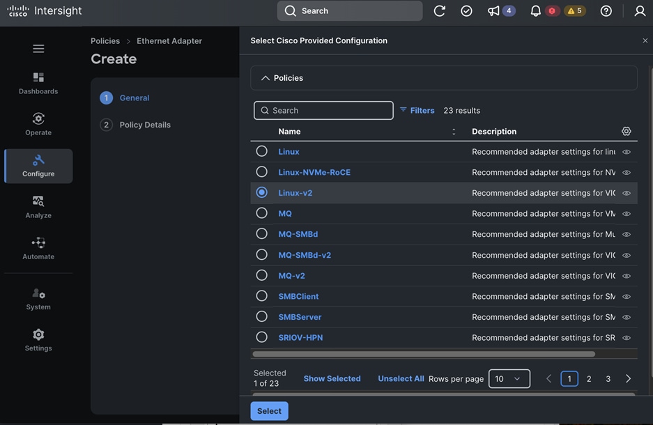The width and height of the screenshot is (653, 425).
Task: Select the SMBServer radio button
Action: (261, 316)
